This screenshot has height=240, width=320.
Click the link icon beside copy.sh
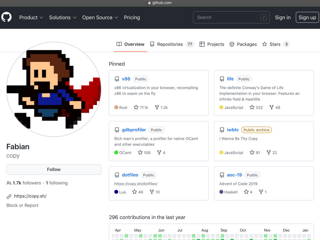click(x=9, y=196)
